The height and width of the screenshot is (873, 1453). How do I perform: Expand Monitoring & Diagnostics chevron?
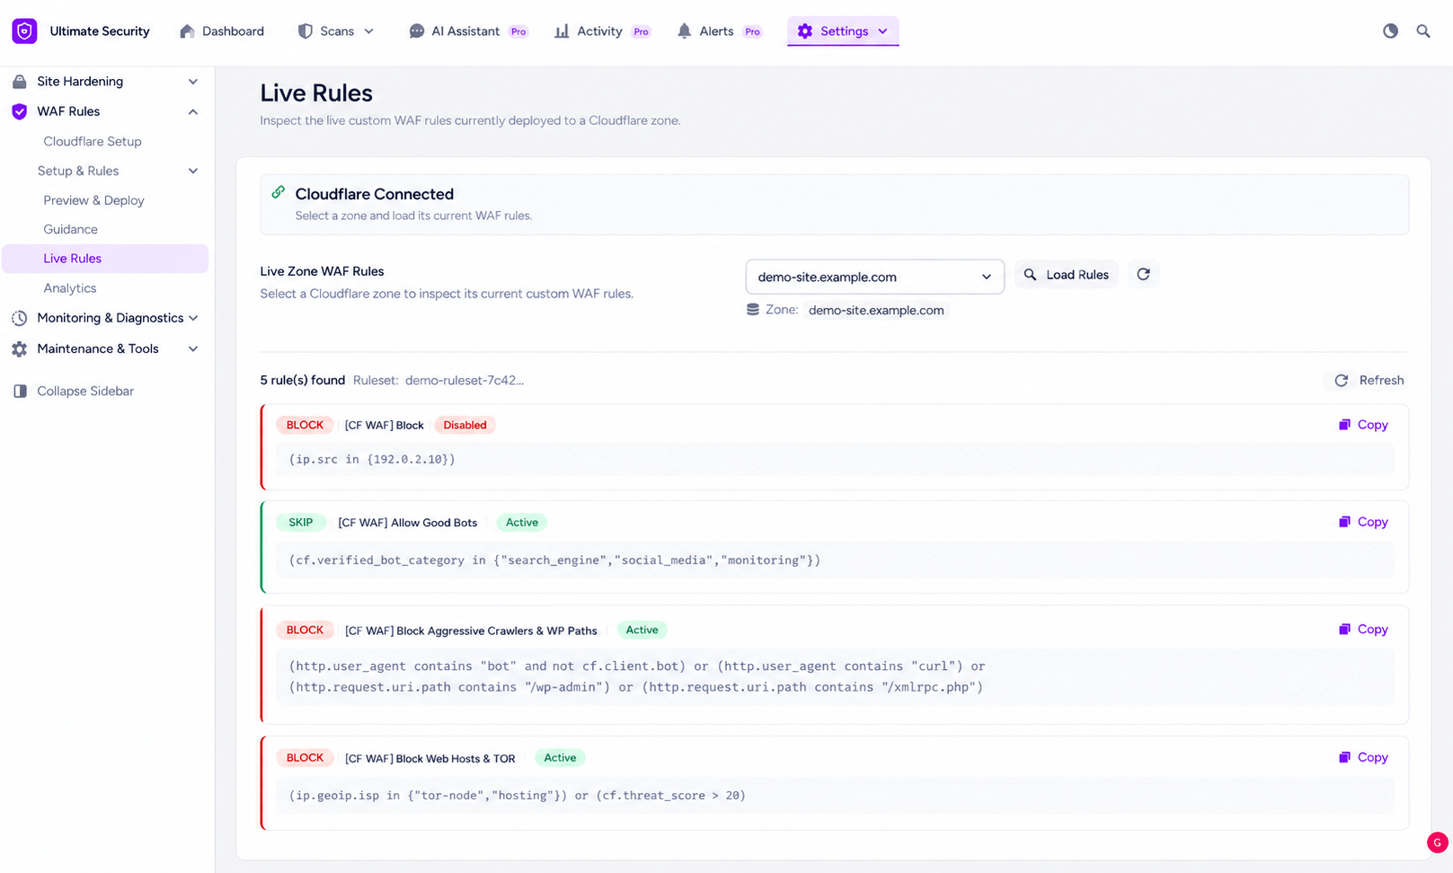(193, 318)
